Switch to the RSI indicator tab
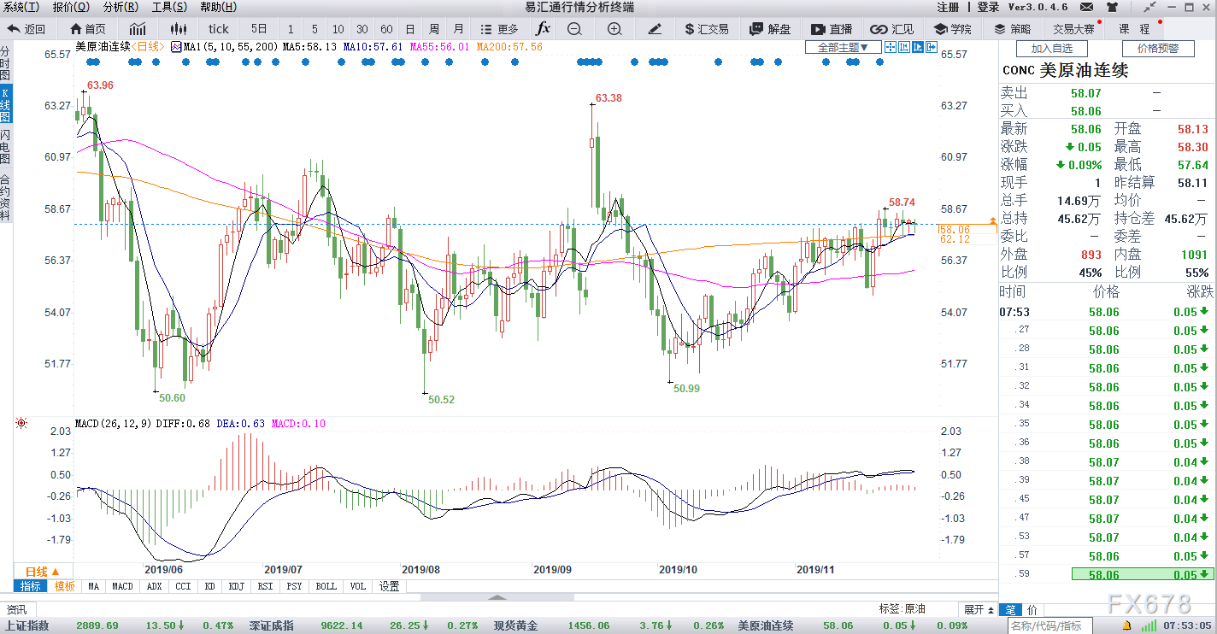The height and width of the screenshot is (634, 1217). [x=265, y=586]
